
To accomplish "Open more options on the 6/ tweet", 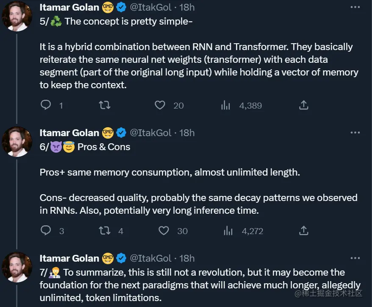I will click(x=355, y=133).
